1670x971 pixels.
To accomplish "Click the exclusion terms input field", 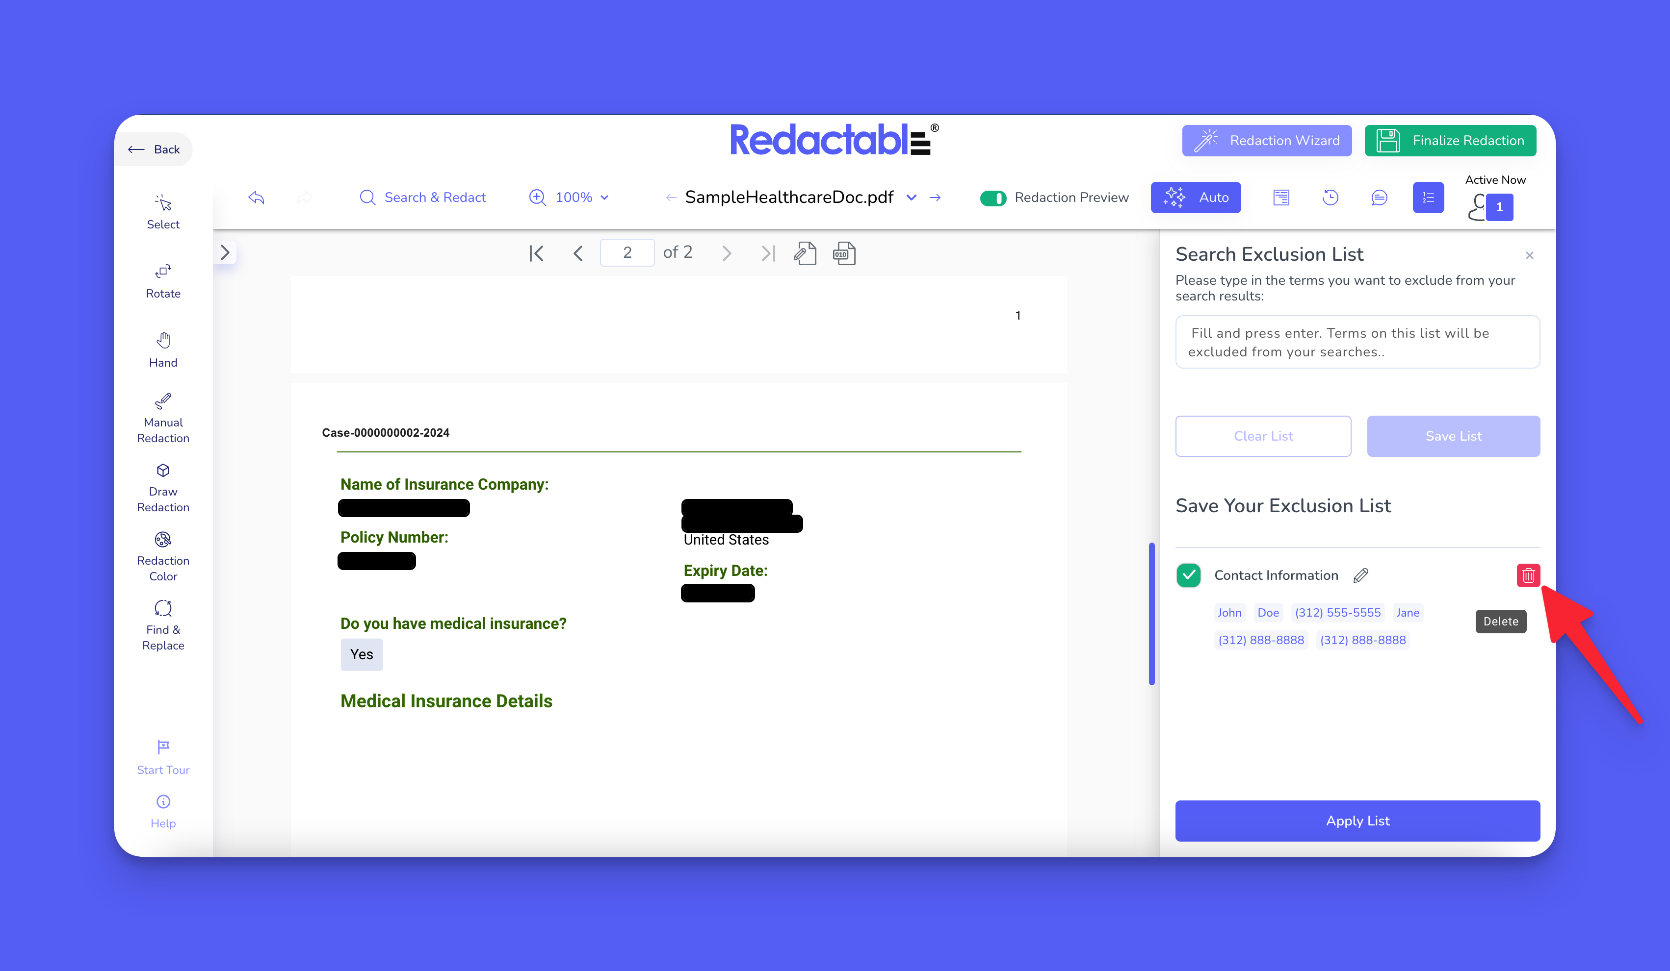I will (x=1357, y=342).
